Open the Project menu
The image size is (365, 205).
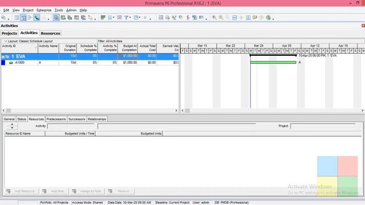click(28, 10)
